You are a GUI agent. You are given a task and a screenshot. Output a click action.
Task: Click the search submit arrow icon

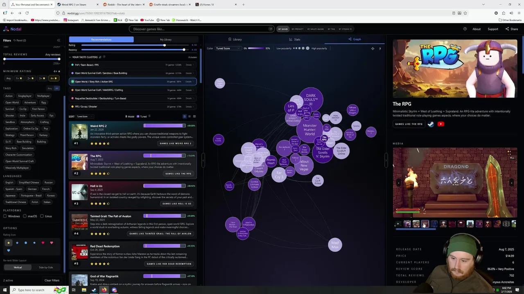[270, 29]
